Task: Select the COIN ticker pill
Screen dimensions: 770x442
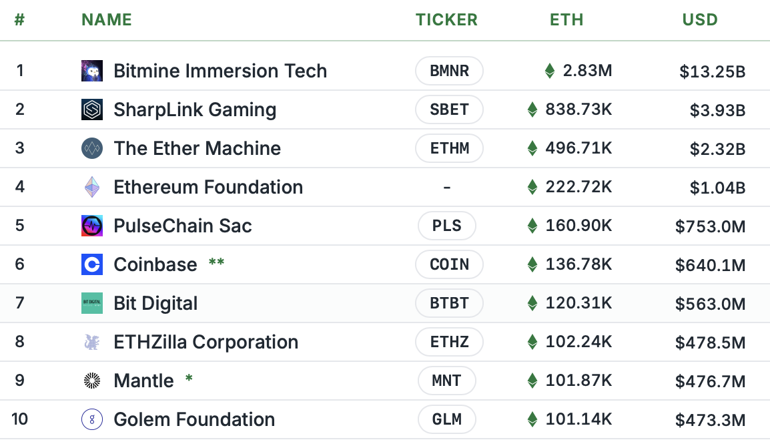Action: pyautogui.click(x=449, y=264)
